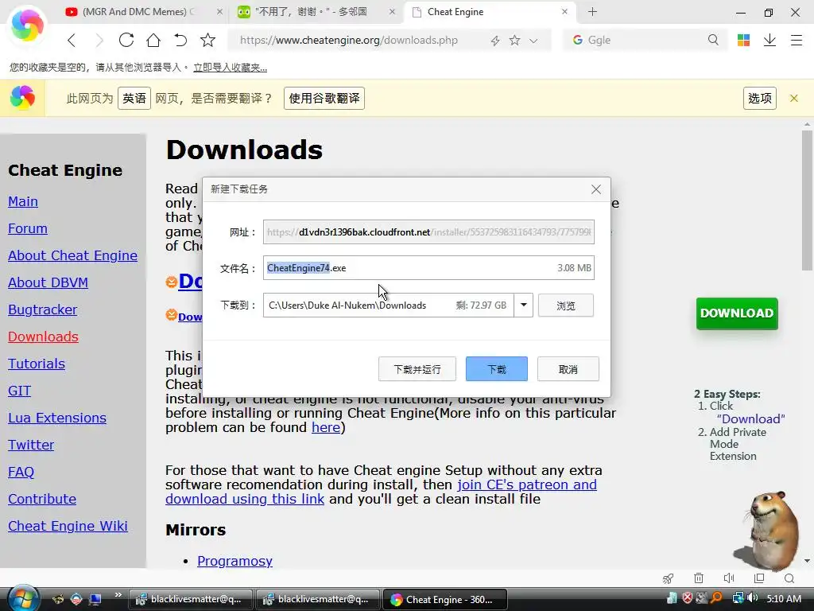Click the volume icon in system tray
Screen dimensions: 814x611
(x=752, y=598)
